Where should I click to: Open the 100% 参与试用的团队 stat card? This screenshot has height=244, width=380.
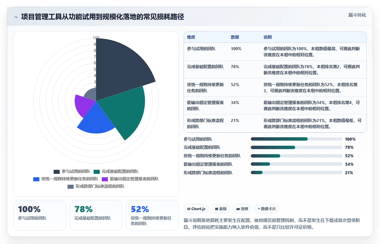40,215
